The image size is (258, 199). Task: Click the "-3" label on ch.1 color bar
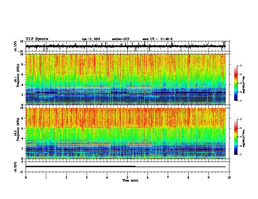(240, 65)
